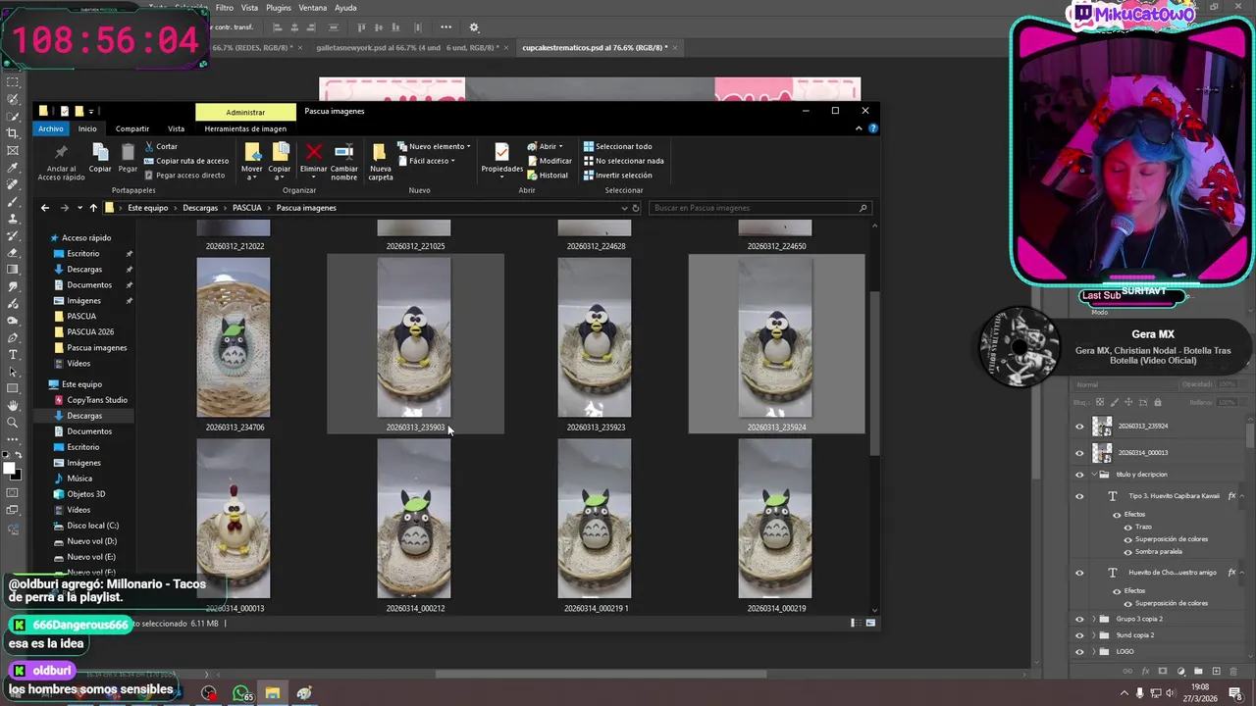The image size is (1256, 706).
Task: Open WhatsApp from the taskbar
Action: pos(241,693)
